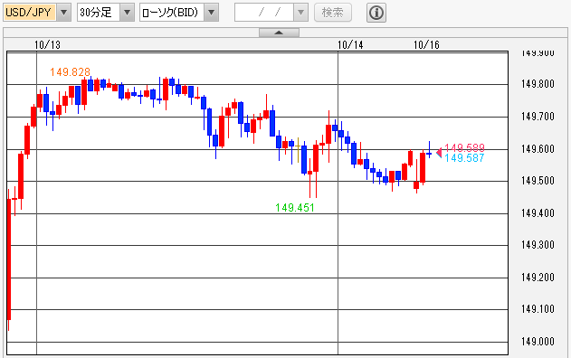Click the 10/13 date label
571x358 pixels.
47,45
